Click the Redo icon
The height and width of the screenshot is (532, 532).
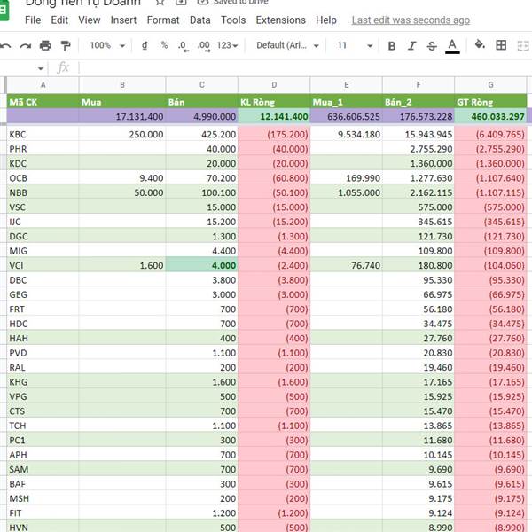(x=26, y=45)
